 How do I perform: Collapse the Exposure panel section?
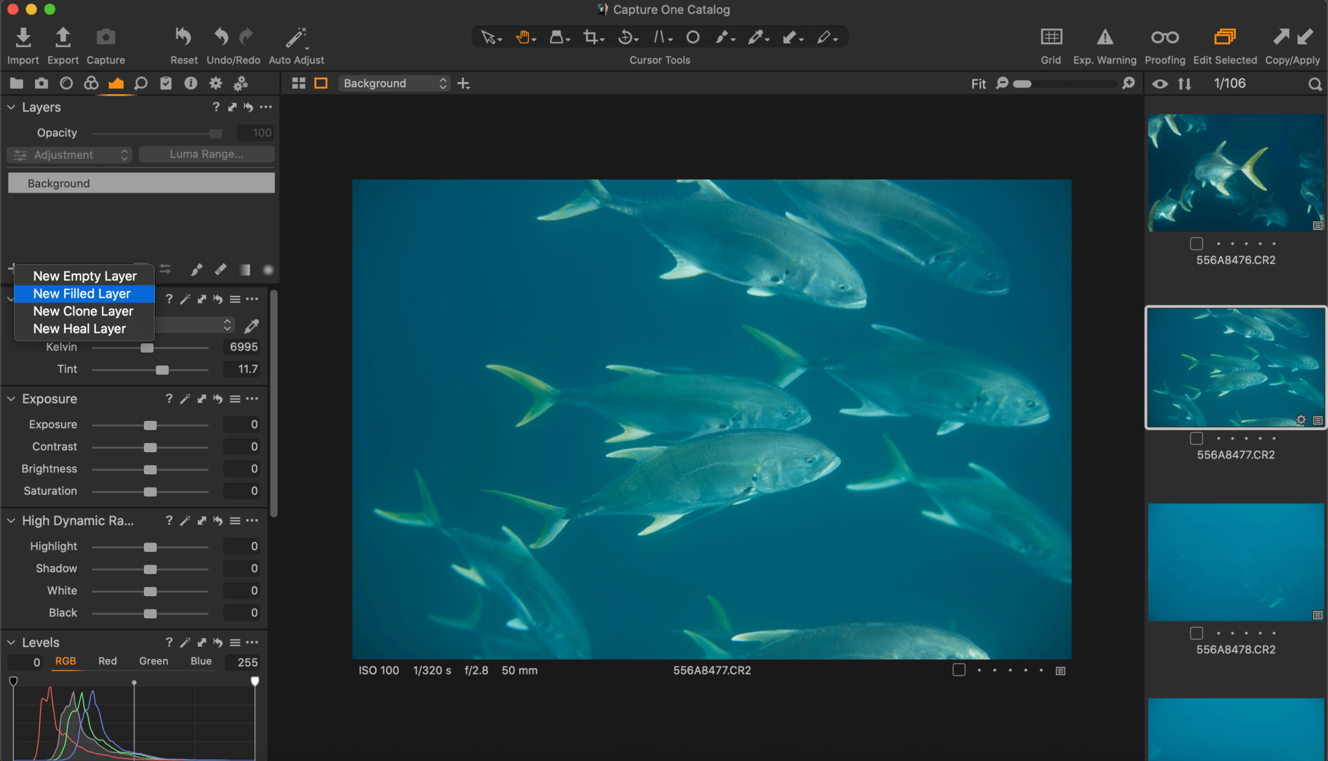10,398
